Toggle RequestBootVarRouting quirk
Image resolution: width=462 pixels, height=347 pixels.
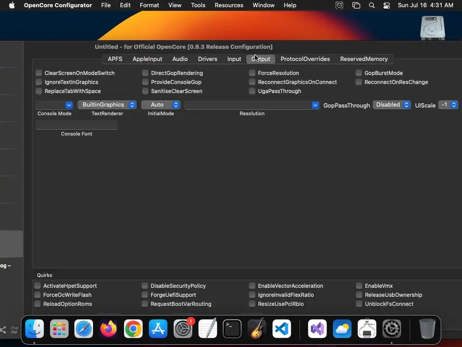[x=145, y=304]
